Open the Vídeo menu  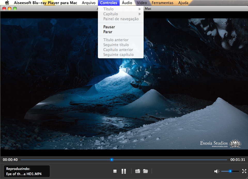click(x=142, y=3)
